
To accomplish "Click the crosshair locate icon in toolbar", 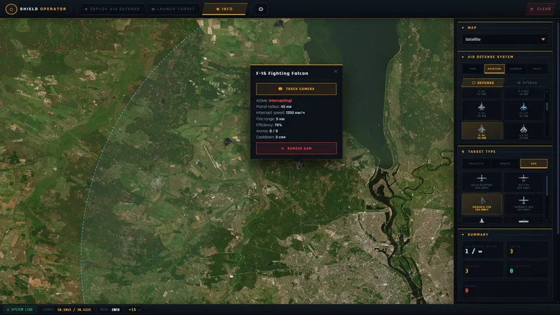I will point(260,9).
